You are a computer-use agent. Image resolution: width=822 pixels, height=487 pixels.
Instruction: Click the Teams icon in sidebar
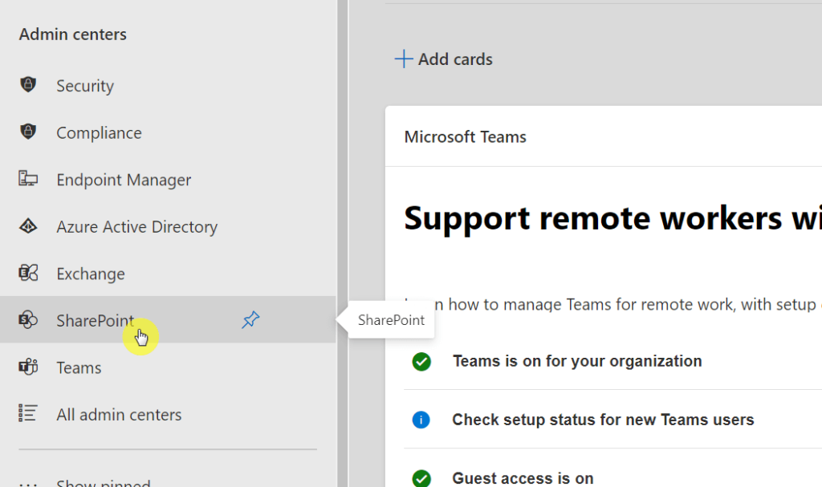(28, 367)
